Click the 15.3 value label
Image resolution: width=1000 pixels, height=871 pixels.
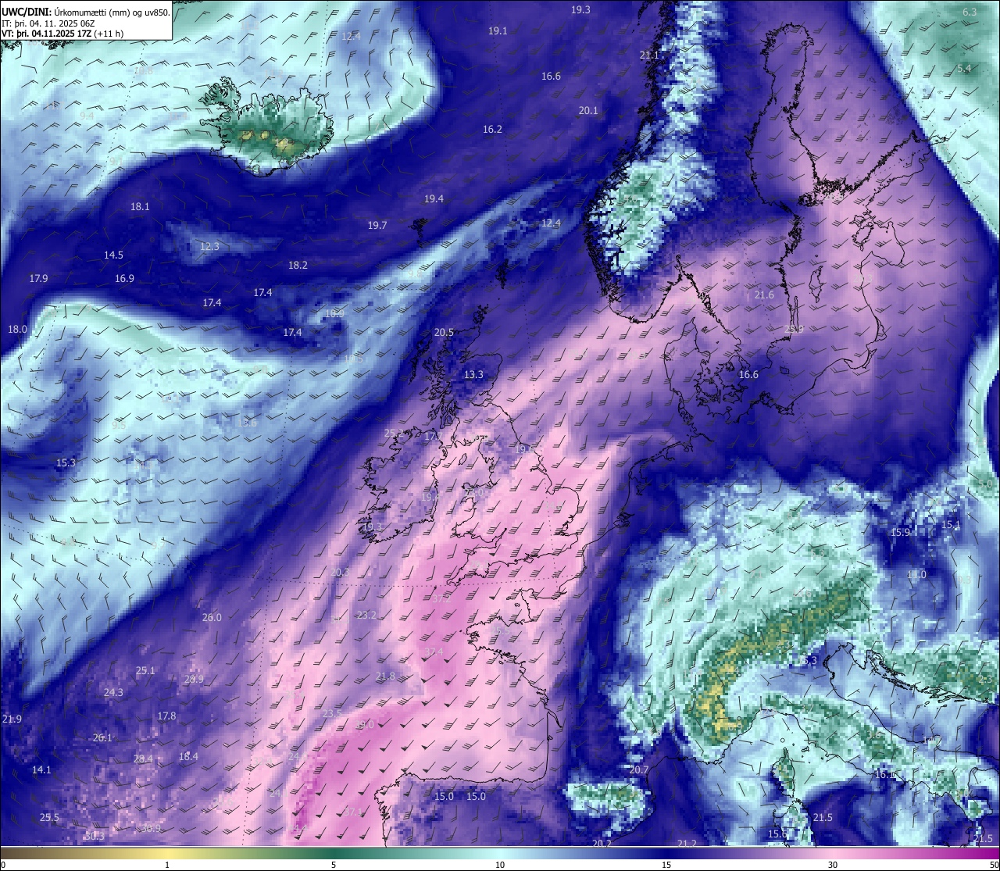[x=66, y=462]
